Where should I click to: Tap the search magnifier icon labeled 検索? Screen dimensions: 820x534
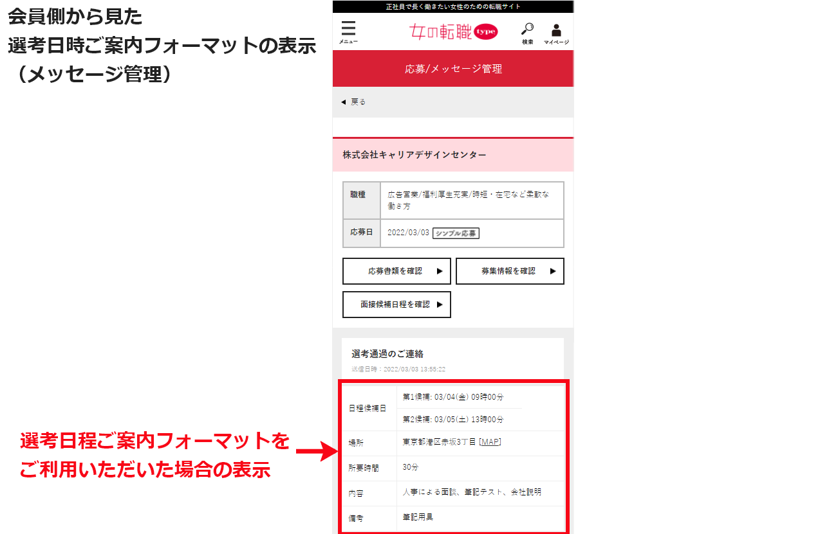point(527,29)
